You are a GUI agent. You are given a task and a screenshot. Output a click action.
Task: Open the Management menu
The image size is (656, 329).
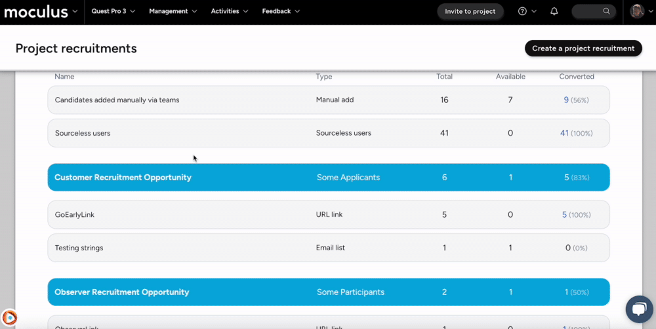tap(173, 11)
